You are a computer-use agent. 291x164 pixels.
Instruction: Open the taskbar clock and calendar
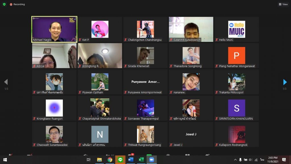click(272, 160)
